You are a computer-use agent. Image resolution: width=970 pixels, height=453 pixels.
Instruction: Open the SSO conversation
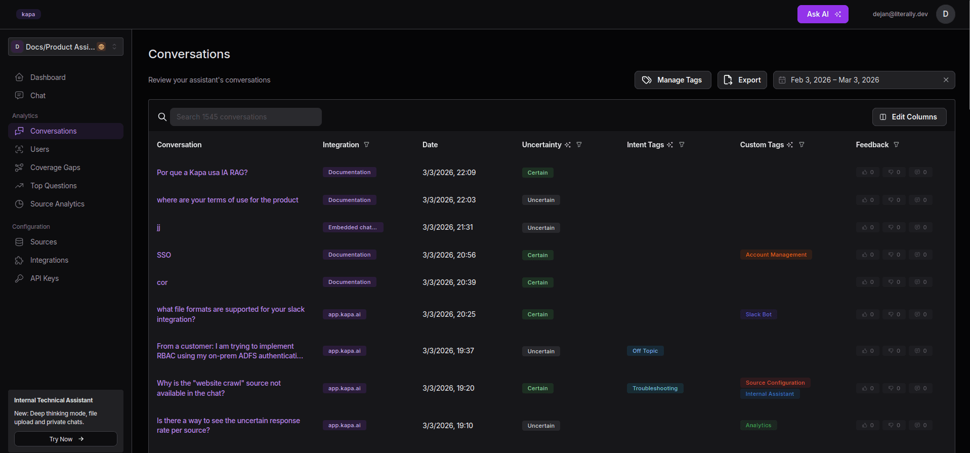pyautogui.click(x=164, y=255)
